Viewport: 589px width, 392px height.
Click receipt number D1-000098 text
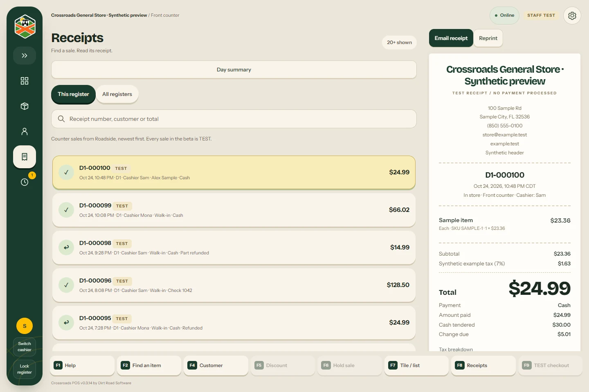pyautogui.click(x=95, y=243)
